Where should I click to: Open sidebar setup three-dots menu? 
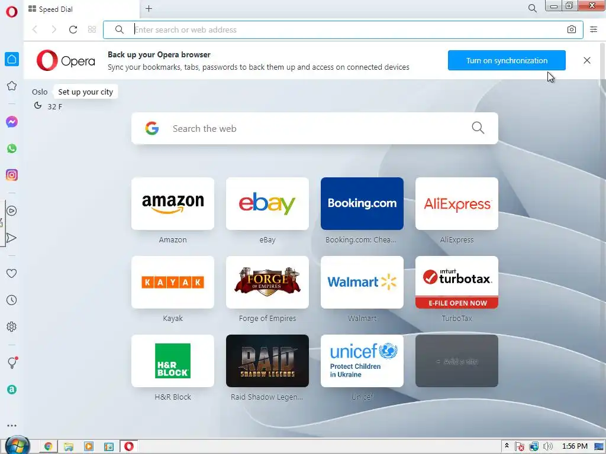coord(12,426)
